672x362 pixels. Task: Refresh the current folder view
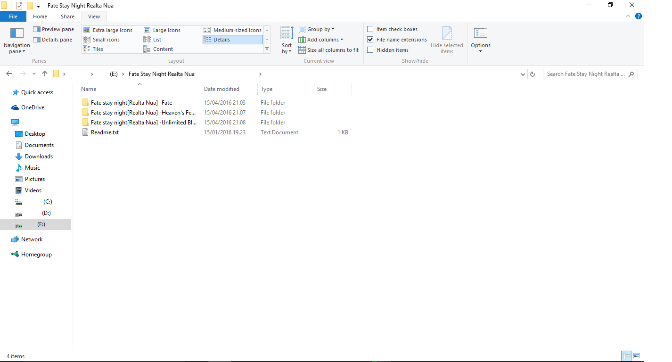click(x=533, y=74)
